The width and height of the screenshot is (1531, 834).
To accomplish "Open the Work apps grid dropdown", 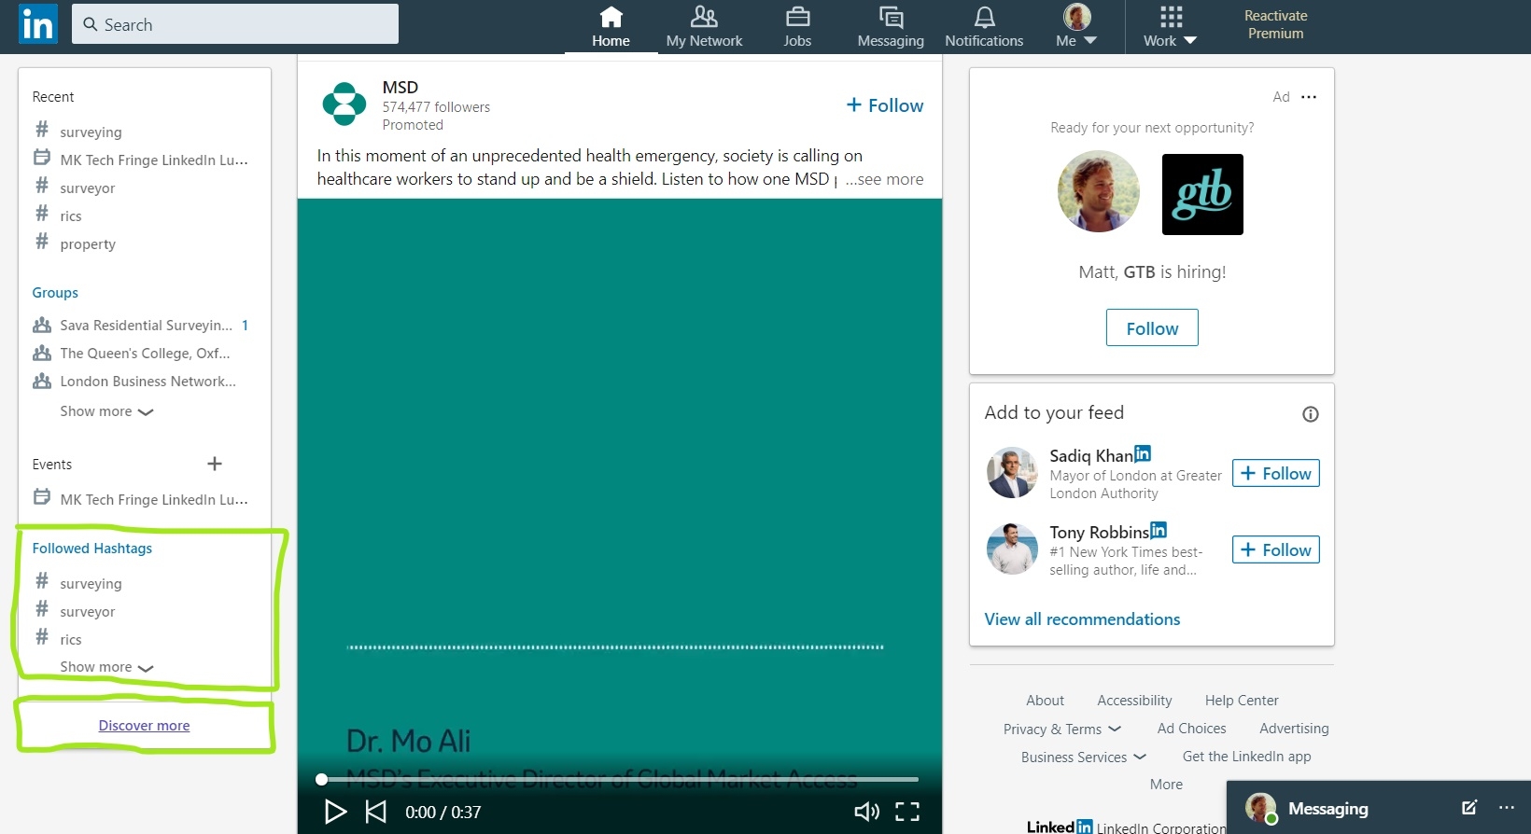I will [x=1170, y=27].
